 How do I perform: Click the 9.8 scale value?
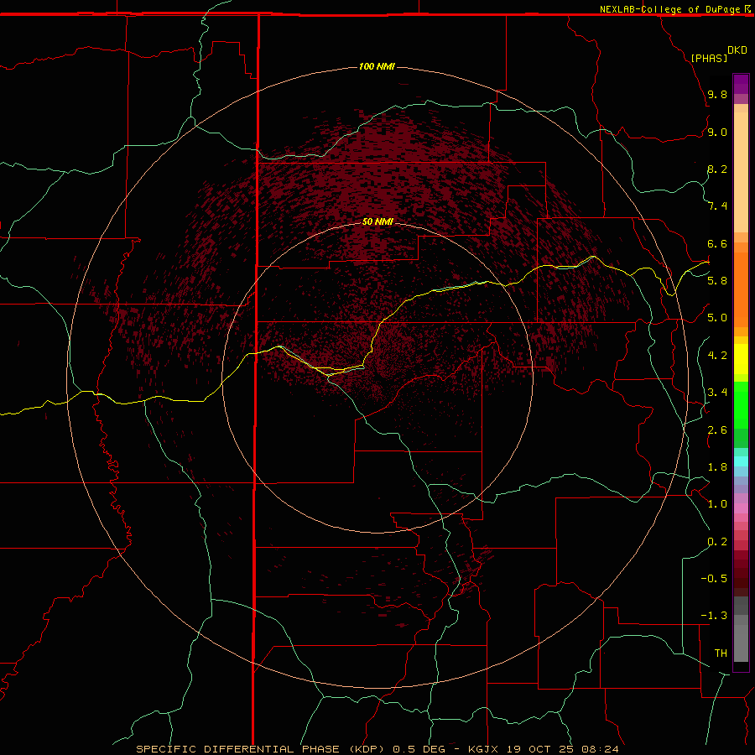pyautogui.click(x=717, y=94)
